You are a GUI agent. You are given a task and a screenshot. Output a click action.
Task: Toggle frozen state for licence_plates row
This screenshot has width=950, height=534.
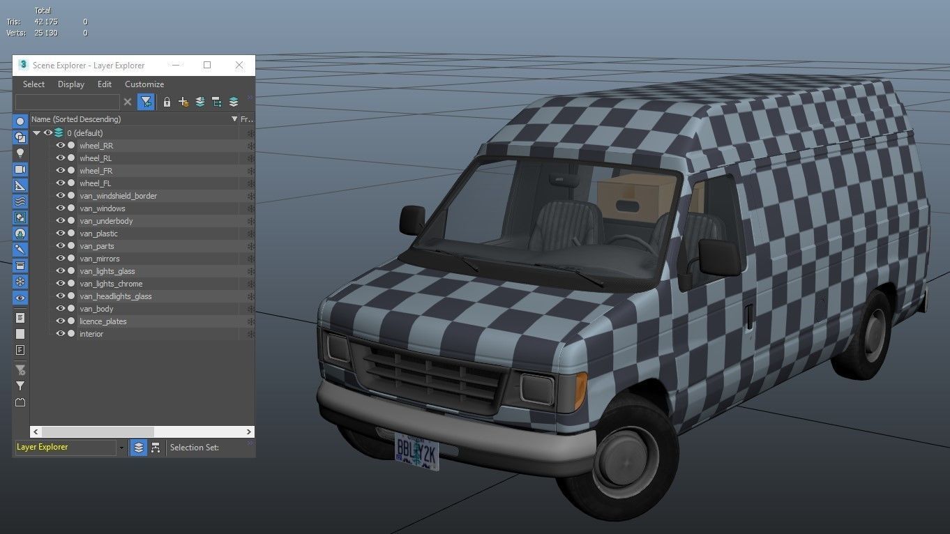pos(250,321)
